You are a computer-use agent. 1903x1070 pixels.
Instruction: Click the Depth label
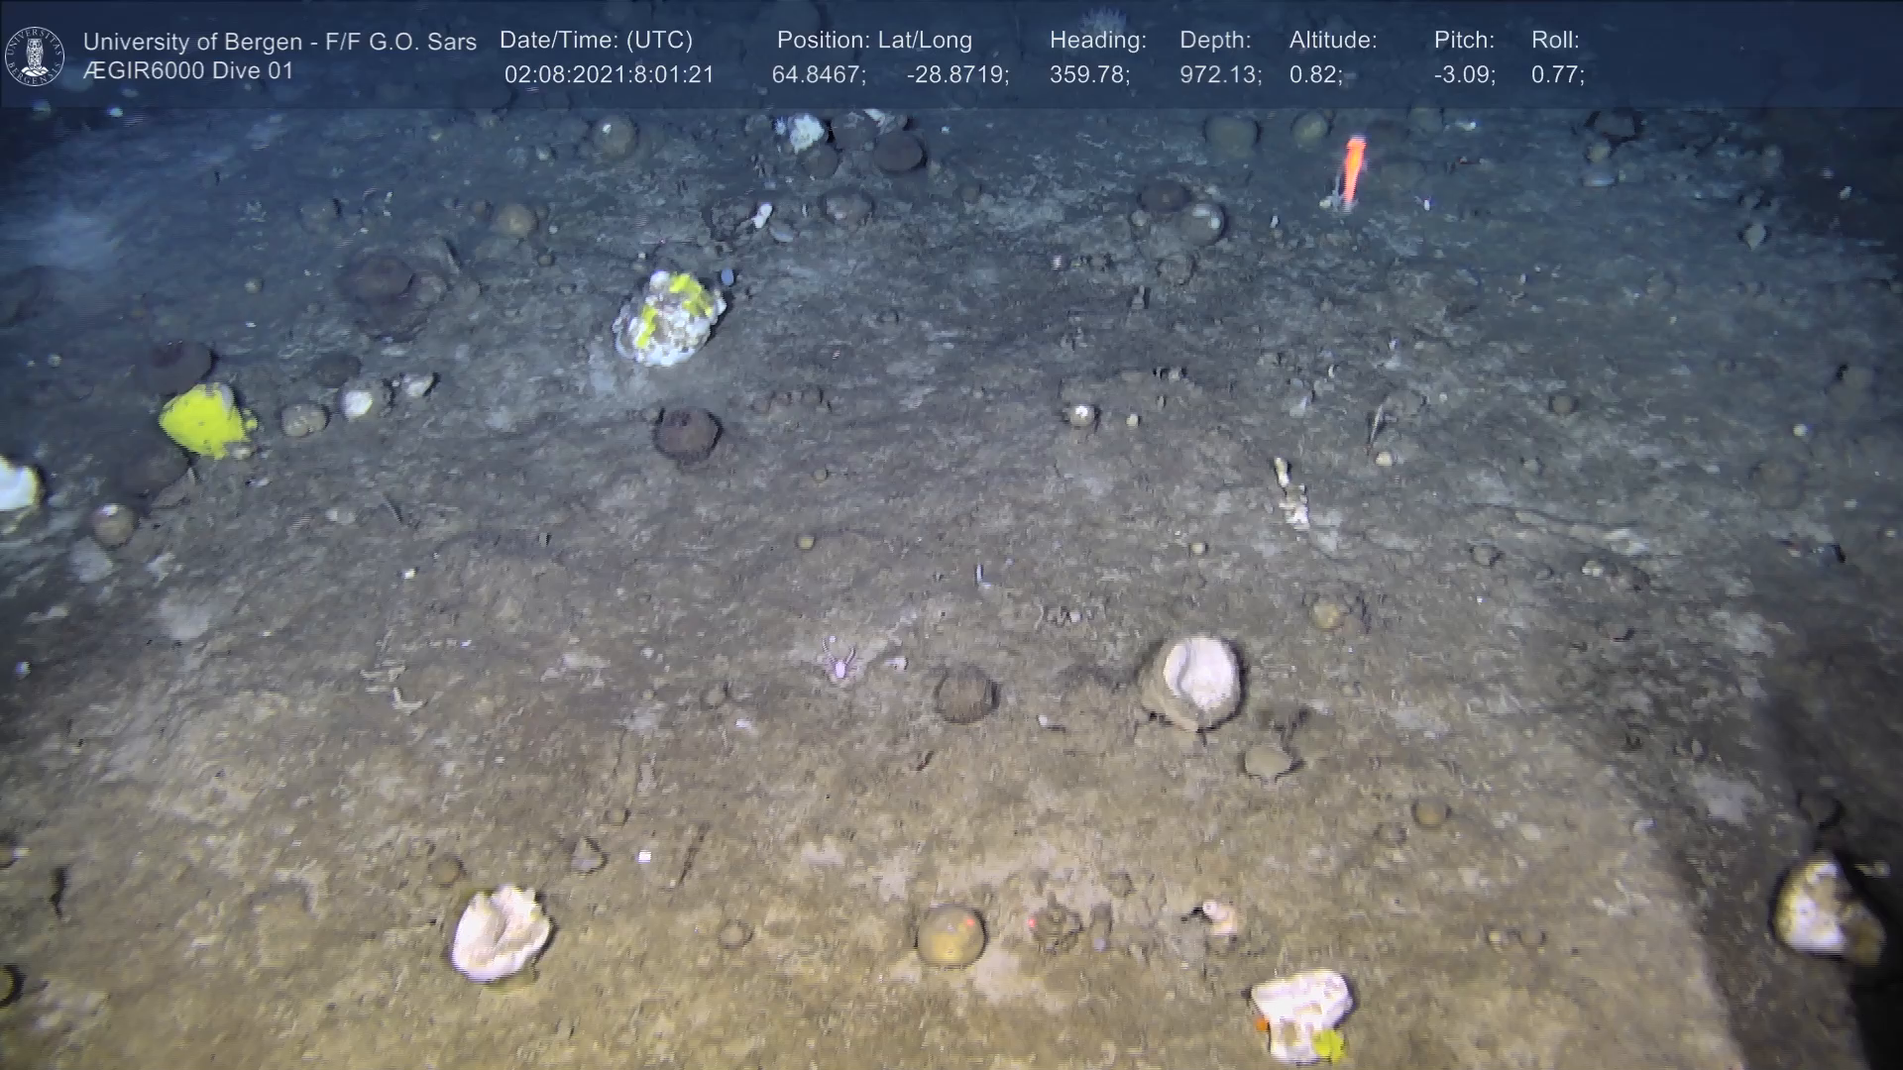pos(1215,41)
